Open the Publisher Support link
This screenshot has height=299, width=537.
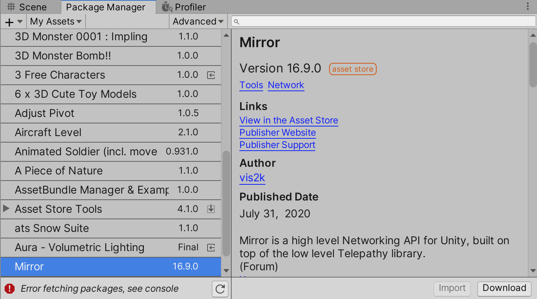coord(277,145)
